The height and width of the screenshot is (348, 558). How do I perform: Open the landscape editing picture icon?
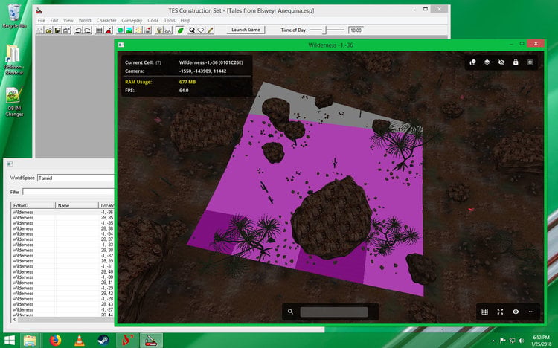pos(129,30)
